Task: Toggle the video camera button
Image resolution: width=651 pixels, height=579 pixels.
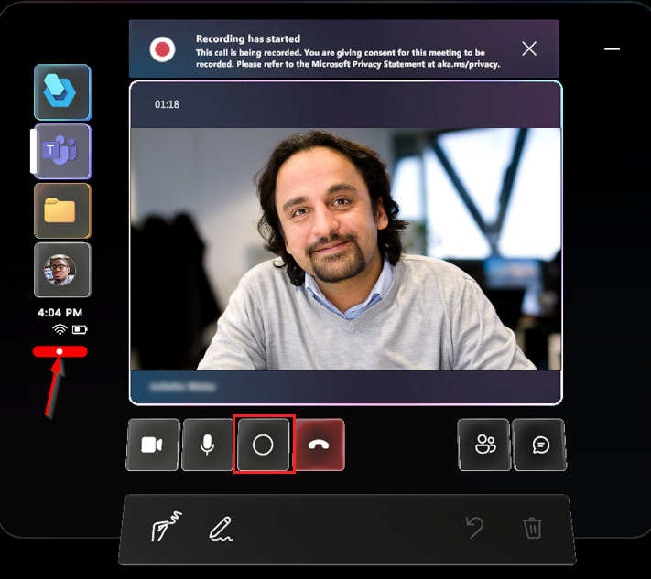Action: point(152,445)
